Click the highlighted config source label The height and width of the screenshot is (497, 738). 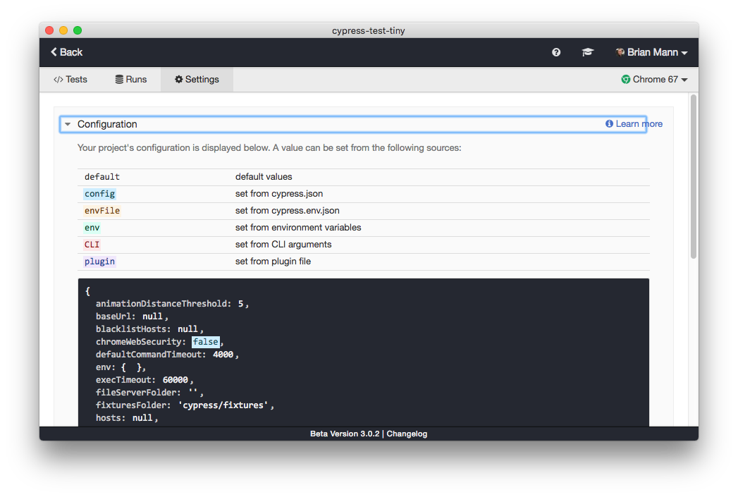tap(99, 193)
